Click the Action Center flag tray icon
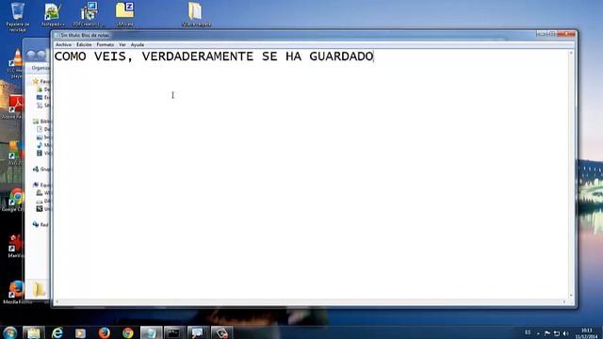The height and width of the screenshot is (339, 603). click(x=547, y=333)
